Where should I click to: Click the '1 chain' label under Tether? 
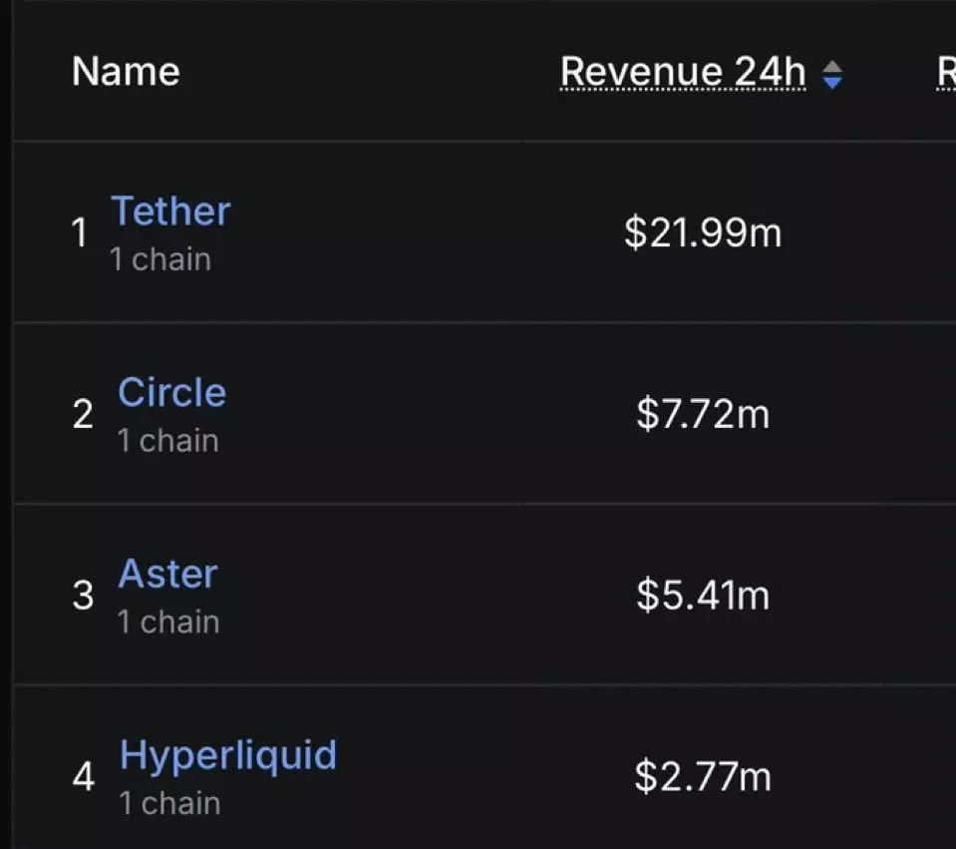coord(160,259)
